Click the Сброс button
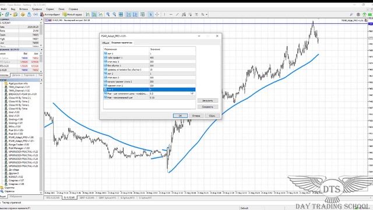This screenshot has width=373, height=210. tap(212, 116)
